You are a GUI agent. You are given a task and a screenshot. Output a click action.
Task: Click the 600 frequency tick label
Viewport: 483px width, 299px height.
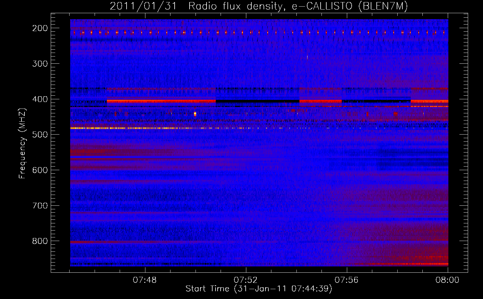tap(40, 170)
